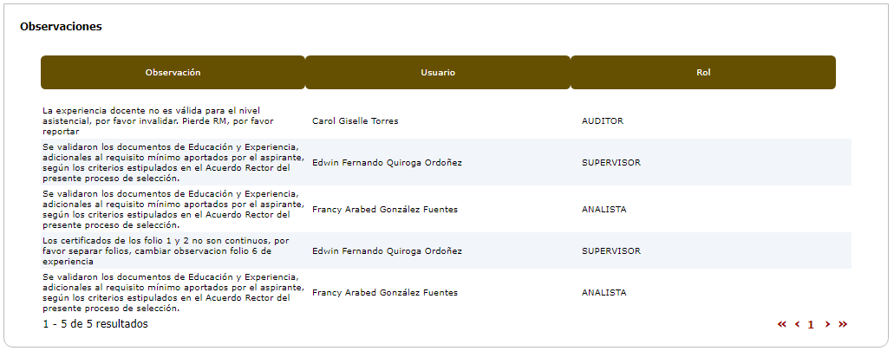
Task: Select Francy Arabed González Fuentes in the last row
Action: pos(385,293)
